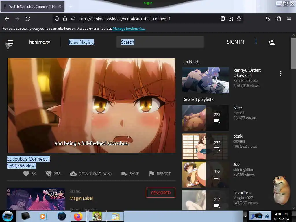This screenshot has width=296, height=222.
Task: Click the browser forward arrow
Action: click(x=17, y=19)
